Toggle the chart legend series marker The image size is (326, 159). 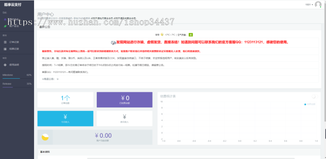click(305, 104)
